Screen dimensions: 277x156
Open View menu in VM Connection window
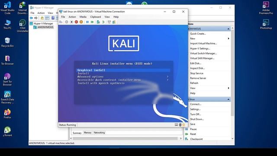click(107, 17)
